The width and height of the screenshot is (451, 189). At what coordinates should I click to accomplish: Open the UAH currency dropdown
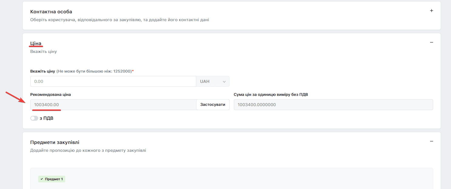(213, 81)
